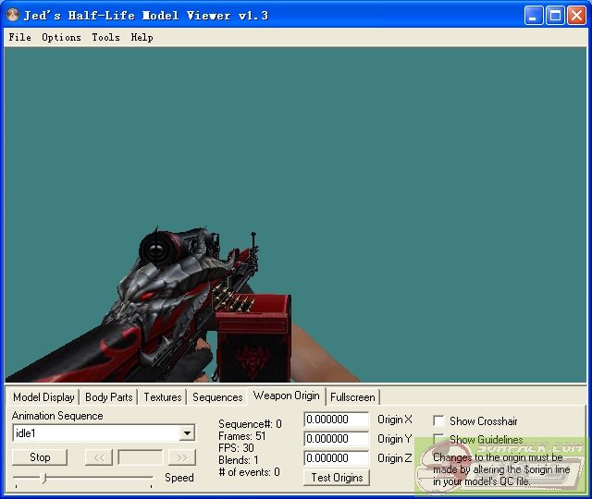Open the Options menu
Viewport: 592px width, 499px height.
pos(61,38)
